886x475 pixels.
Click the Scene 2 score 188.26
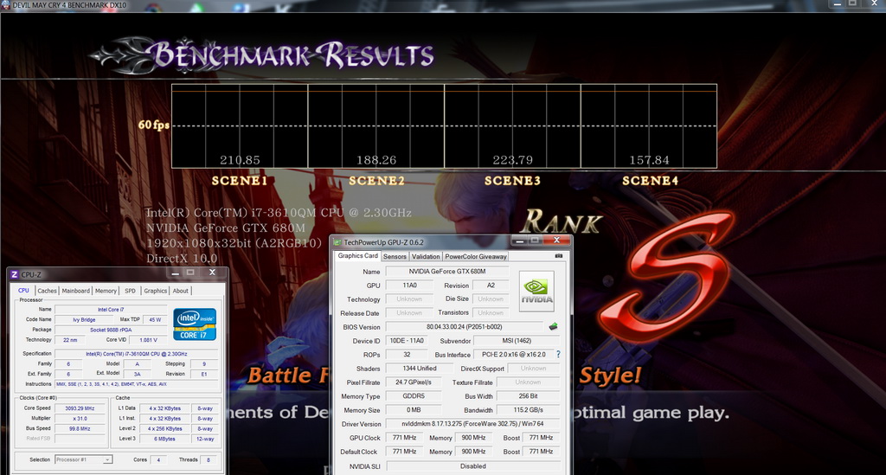376,160
